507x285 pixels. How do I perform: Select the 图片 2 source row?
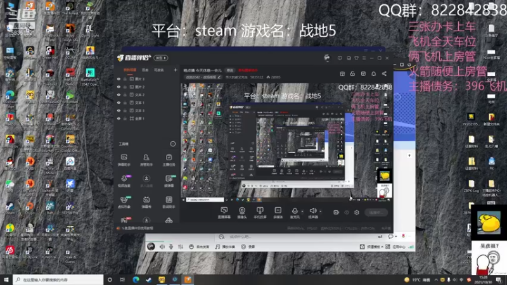(146, 87)
